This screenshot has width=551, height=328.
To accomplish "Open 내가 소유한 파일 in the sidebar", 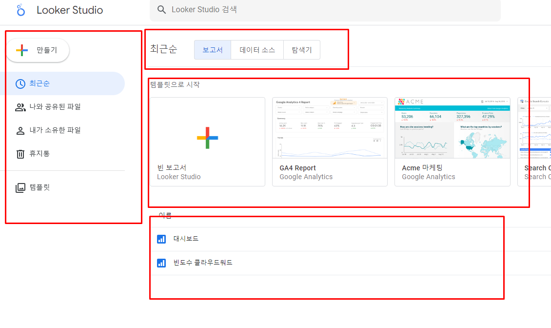I will click(x=62, y=130).
